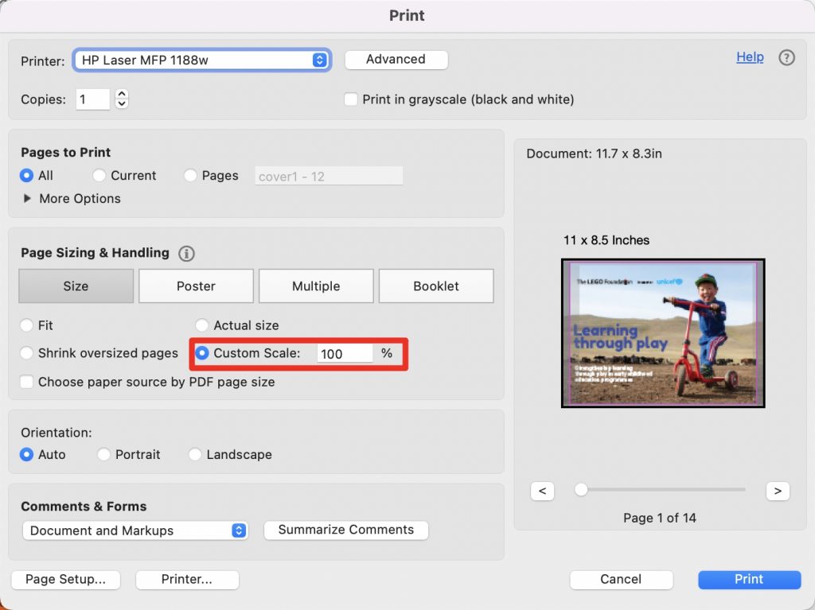The image size is (815, 610).
Task: Check Choose paper source by PDF page size
Action: pyautogui.click(x=26, y=382)
